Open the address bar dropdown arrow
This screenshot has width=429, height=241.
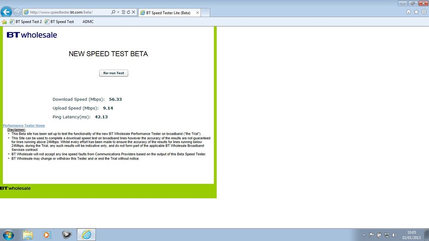pos(118,12)
